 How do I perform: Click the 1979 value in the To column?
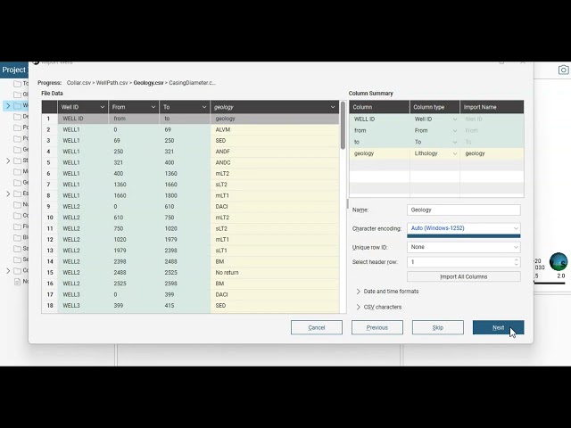(x=170, y=240)
